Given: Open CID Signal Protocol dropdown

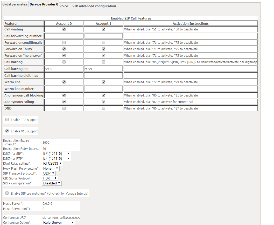Looking at the screenshot, I should point(50,178).
